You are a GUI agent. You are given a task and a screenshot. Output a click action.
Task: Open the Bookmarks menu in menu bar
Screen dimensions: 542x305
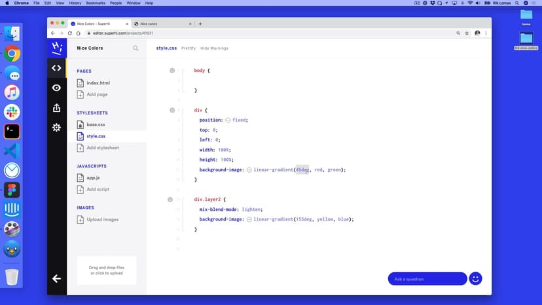(x=89, y=3)
